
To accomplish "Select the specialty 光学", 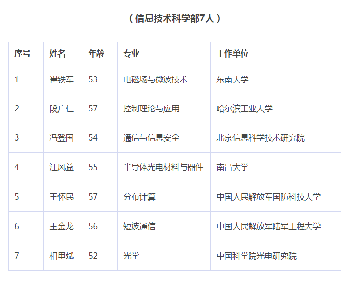I will coord(131,256).
